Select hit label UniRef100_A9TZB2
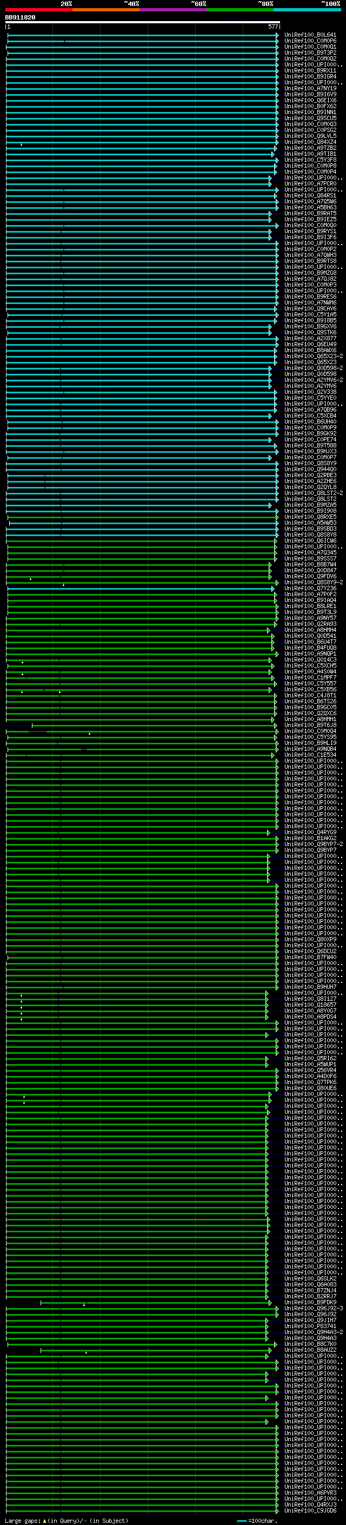 [310, 148]
